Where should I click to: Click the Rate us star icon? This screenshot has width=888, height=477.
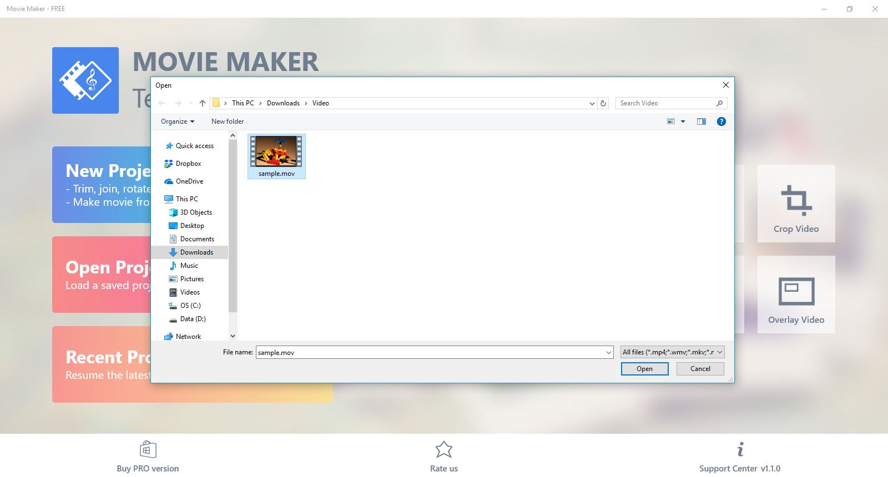(444, 450)
